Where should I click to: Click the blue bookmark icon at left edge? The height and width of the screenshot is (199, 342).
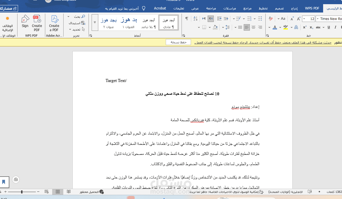point(4,182)
